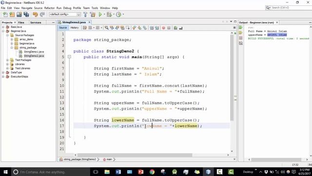Select the Libraries node in project tree
Viewport: 312px width, 176px height.
(19, 64)
